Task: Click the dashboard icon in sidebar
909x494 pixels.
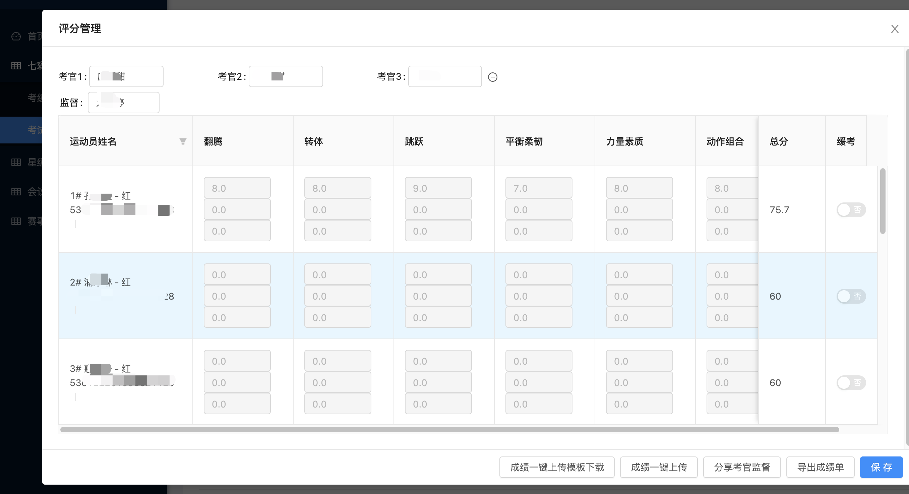Action: pyautogui.click(x=16, y=36)
